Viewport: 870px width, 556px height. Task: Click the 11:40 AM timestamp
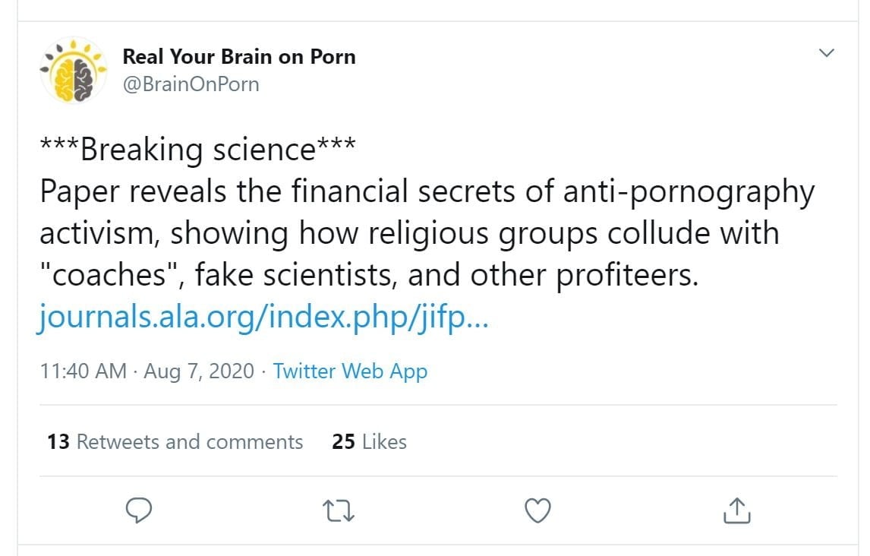click(84, 371)
